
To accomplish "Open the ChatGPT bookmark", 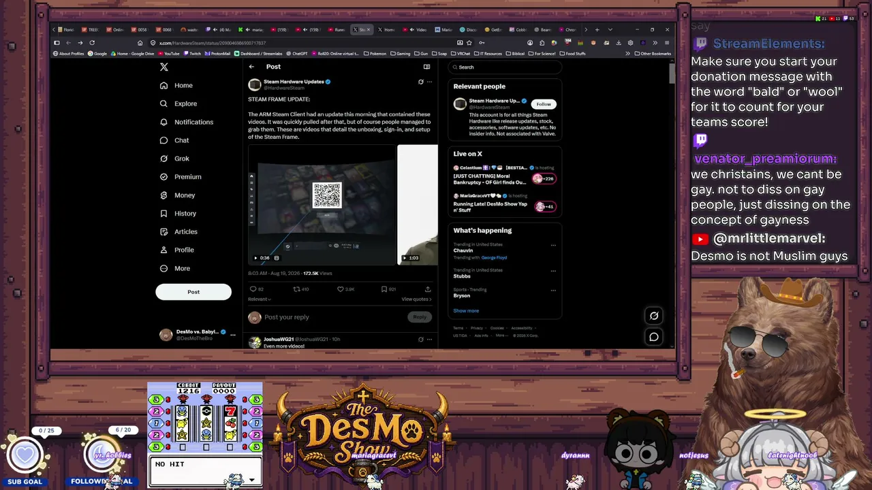I will 297,54.
